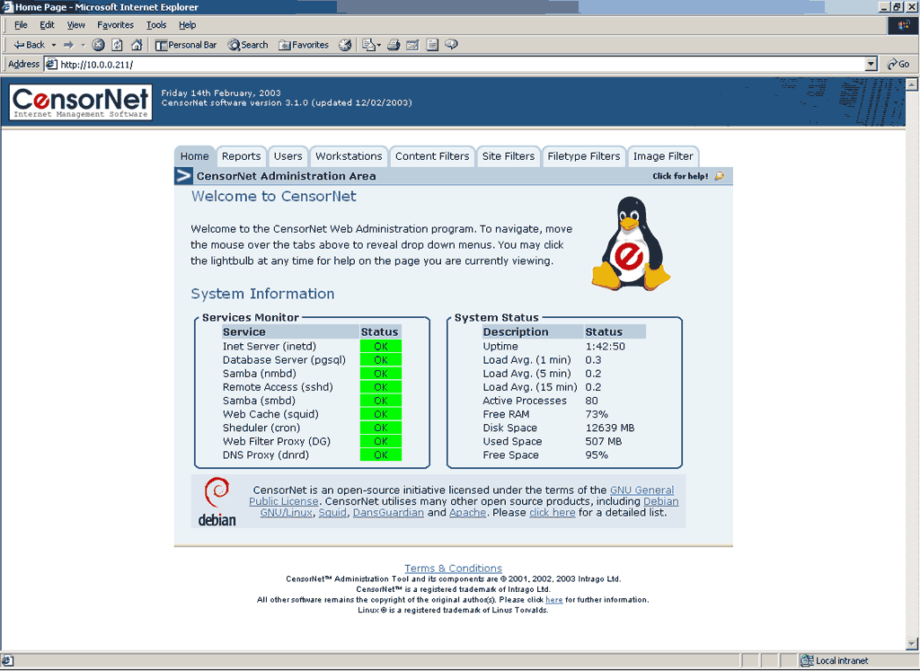
Task: Click the OK status for DNS Proxy (dnrd)
Action: [x=380, y=455]
